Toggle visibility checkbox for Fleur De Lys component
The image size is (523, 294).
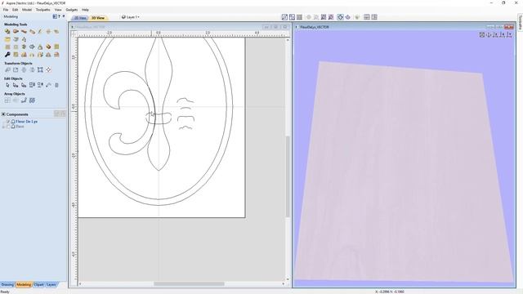point(8,122)
